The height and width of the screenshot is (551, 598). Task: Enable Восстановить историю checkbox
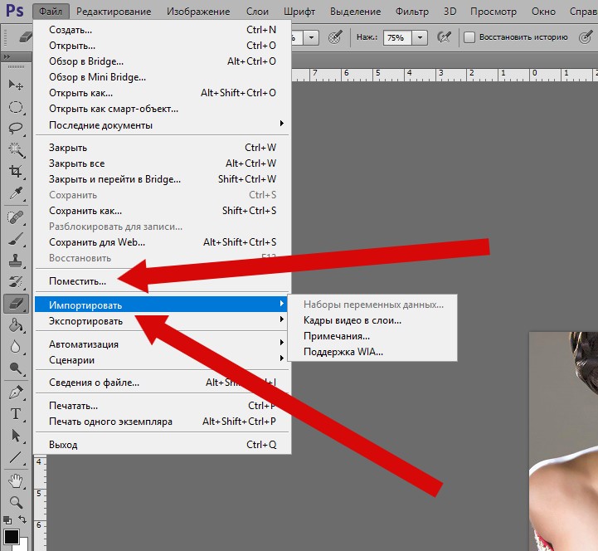pos(469,37)
